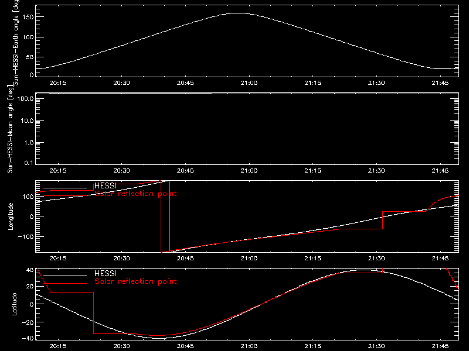Click 20:45 time label under Earth angle plot
The width and height of the screenshot is (469, 351).
pos(185,83)
